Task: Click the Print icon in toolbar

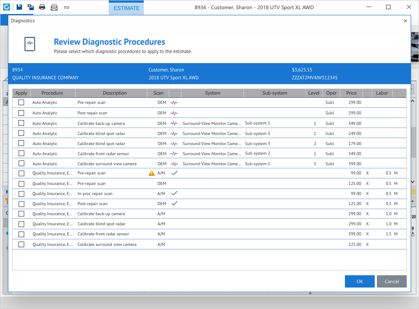Action: point(42,7)
